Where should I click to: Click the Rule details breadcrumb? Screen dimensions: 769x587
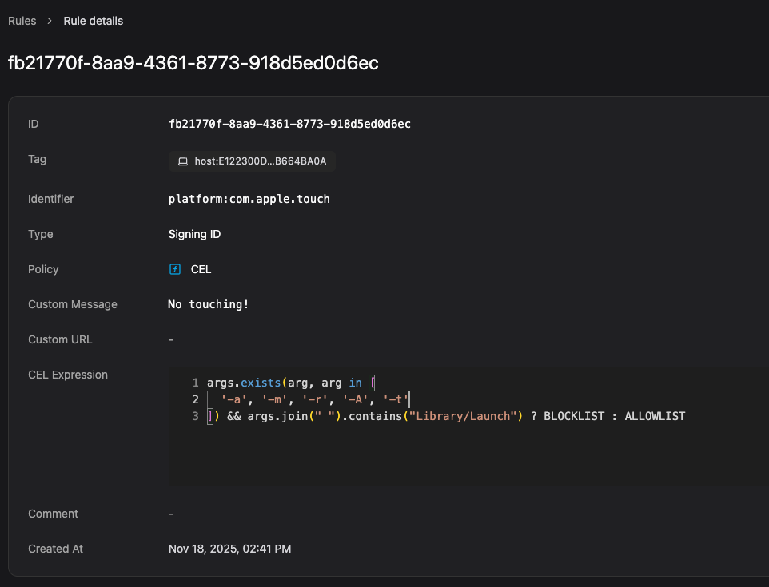point(94,21)
